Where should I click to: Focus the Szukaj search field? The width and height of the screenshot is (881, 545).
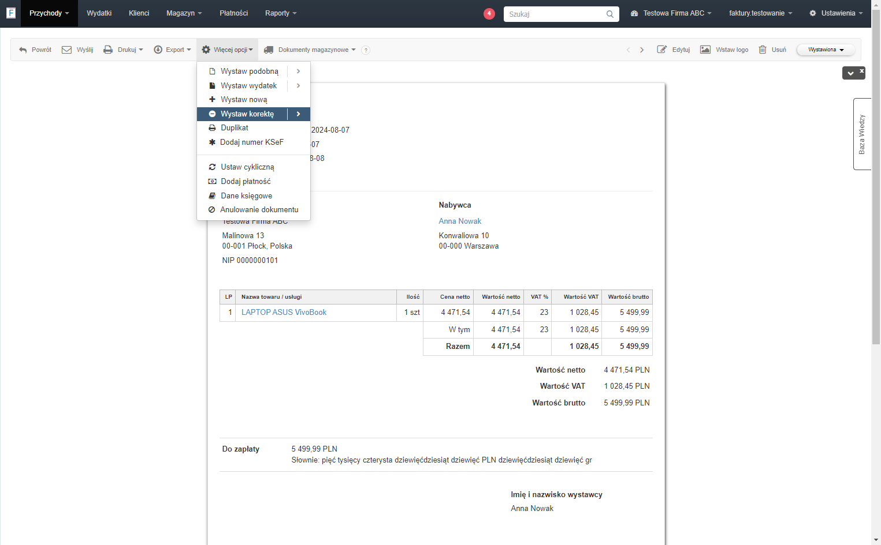[x=555, y=14]
